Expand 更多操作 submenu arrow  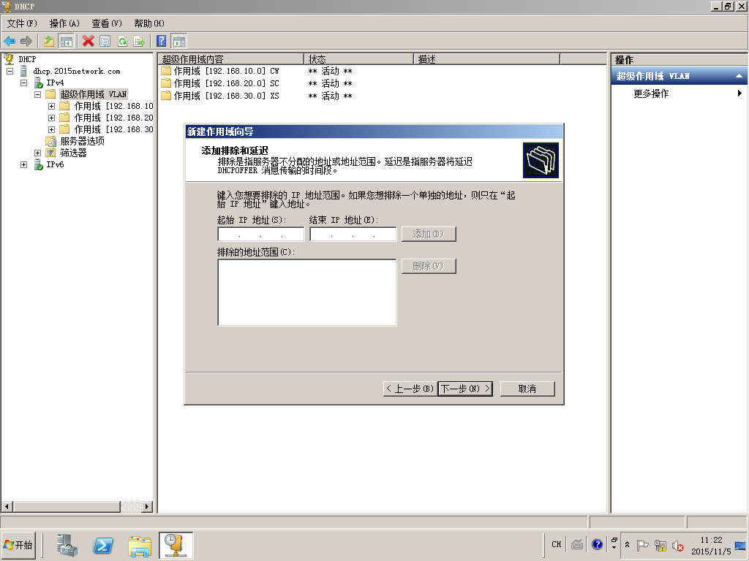coord(739,93)
